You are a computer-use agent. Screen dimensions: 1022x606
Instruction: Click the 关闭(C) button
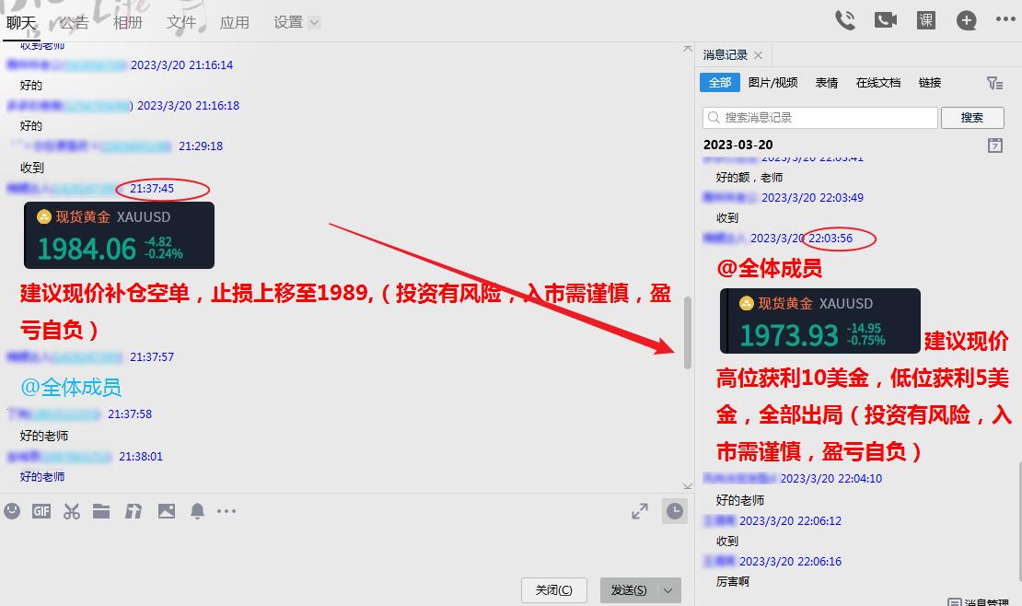coord(554,590)
